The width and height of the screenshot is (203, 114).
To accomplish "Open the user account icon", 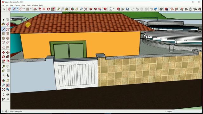I will coord(110,9).
